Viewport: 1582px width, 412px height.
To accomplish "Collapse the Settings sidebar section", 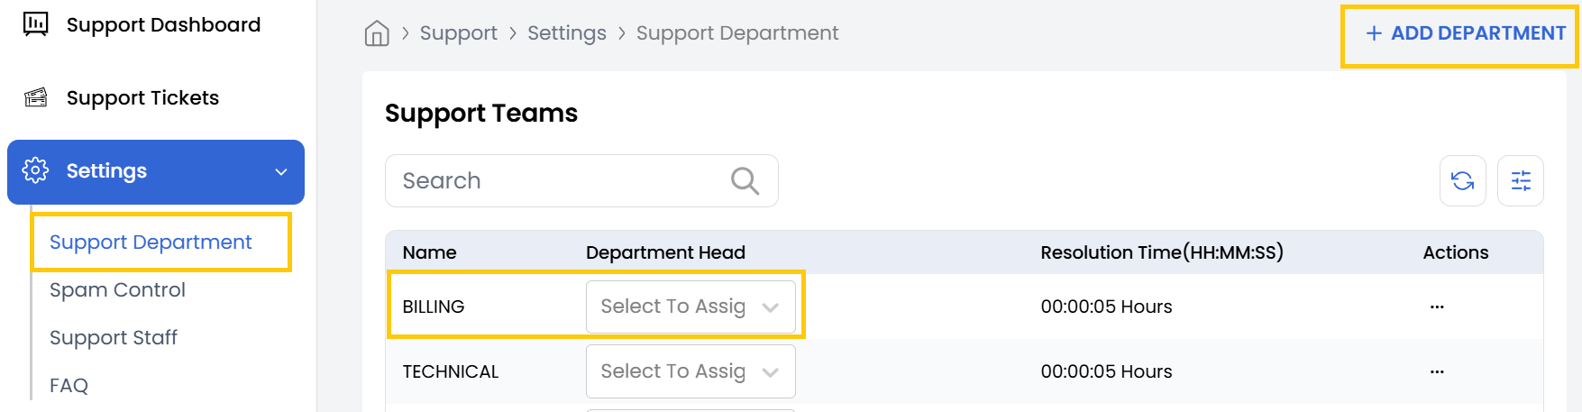I will pyautogui.click(x=281, y=171).
